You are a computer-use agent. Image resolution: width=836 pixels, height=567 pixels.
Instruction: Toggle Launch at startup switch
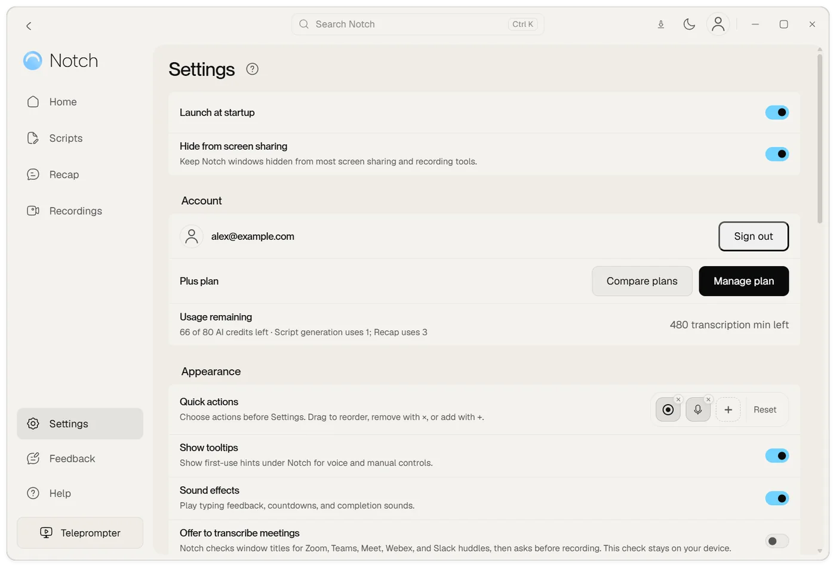(777, 112)
